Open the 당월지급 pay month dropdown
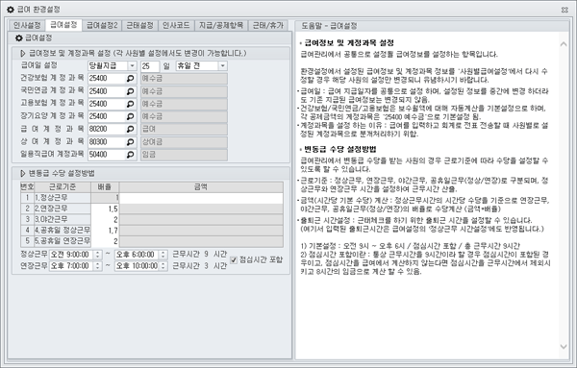This screenshot has height=368, width=577. tap(132, 65)
